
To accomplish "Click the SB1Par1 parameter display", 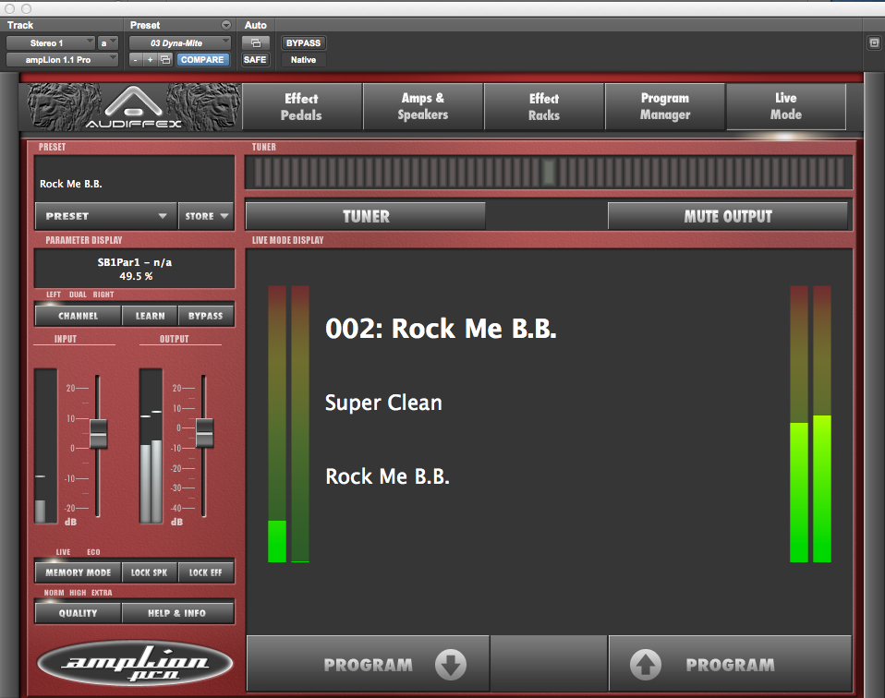I will [x=134, y=270].
